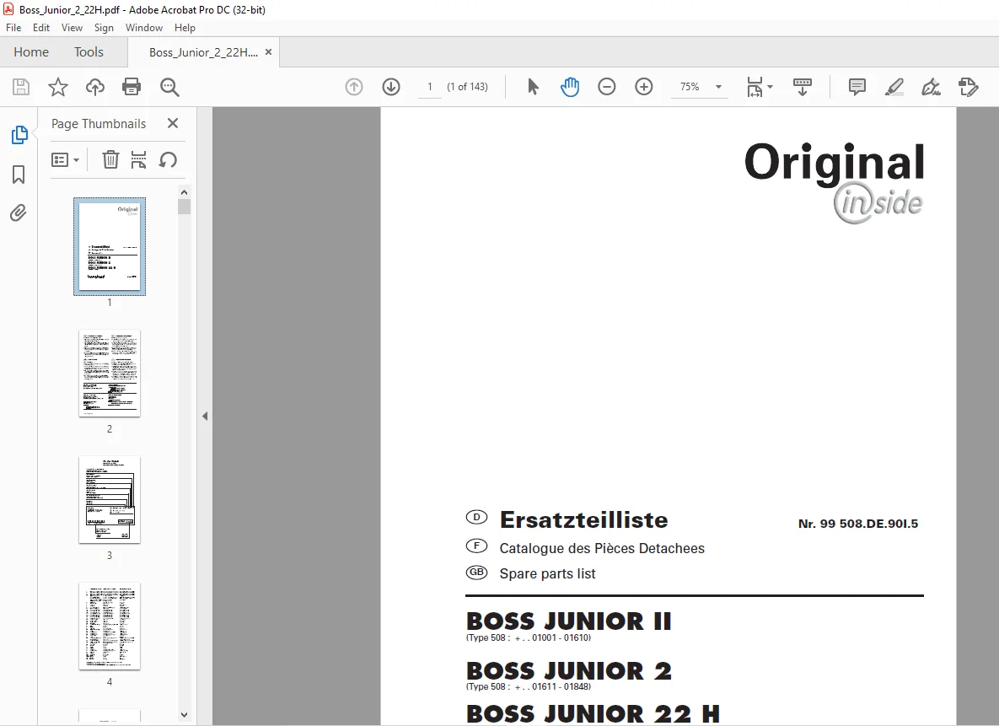999x726 pixels.
Task: Open the Bookmarks side panel
Action: click(19, 175)
